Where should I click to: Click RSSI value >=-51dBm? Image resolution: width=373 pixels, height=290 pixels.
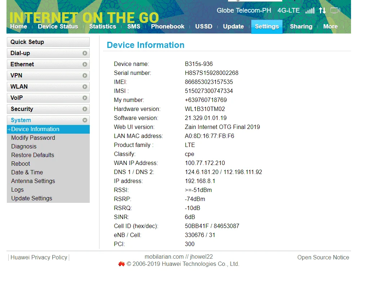point(199,190)
